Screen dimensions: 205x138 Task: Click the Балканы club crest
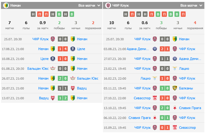175,88
